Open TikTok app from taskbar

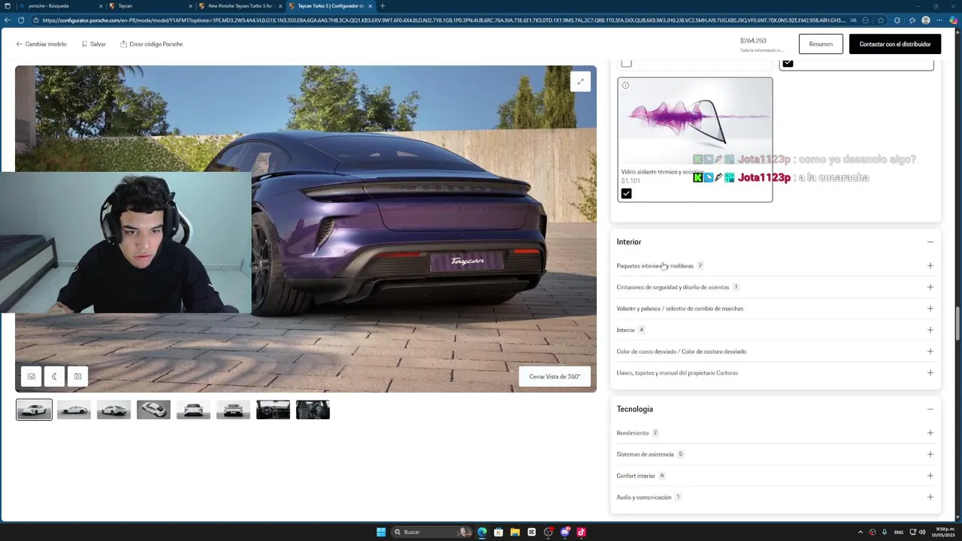581,532
